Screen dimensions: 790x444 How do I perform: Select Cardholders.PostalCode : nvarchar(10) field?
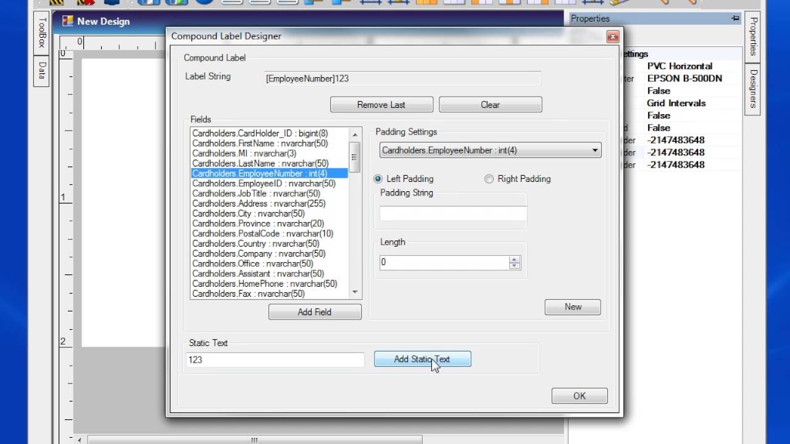click(269, 234)
